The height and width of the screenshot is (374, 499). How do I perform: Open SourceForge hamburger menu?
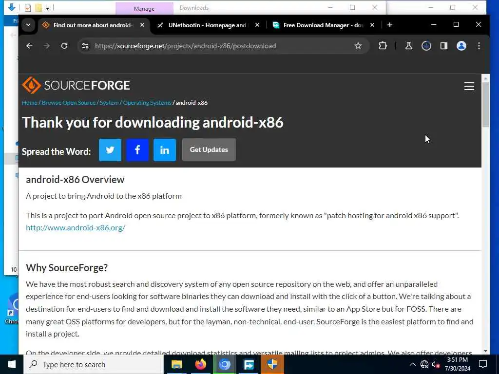point(469,86)
